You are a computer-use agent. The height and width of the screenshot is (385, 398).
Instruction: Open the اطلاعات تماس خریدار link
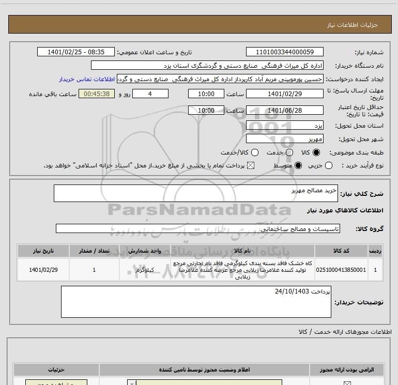(87, 79)
